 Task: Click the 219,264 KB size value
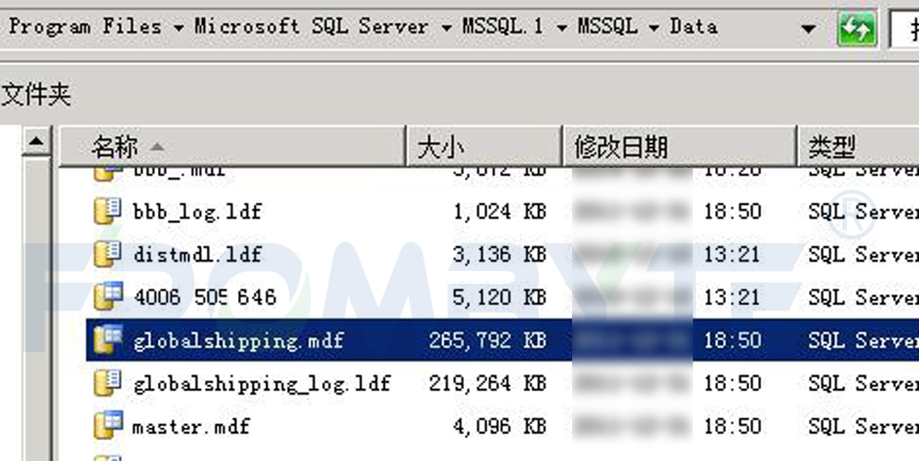(x=487, y=384)
